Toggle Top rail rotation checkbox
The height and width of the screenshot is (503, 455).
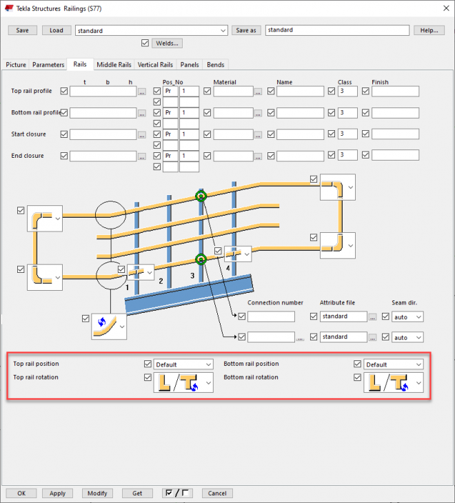point(148,378)
